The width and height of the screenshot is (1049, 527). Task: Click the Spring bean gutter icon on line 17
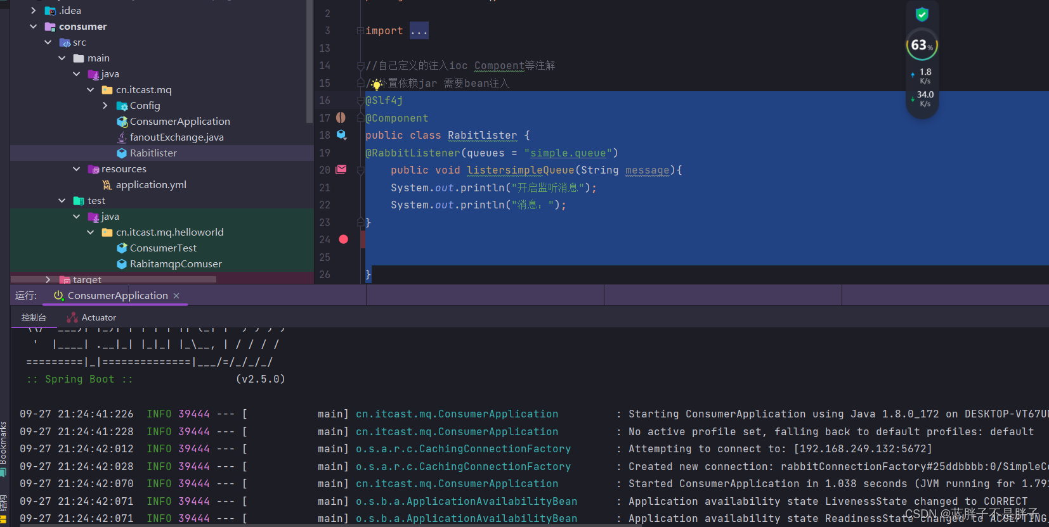pos(341,118)
